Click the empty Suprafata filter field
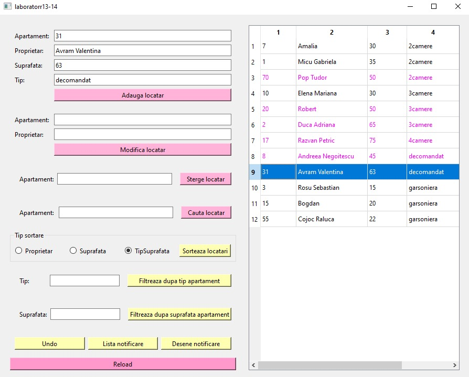 pyautogui.click(x=84, y=314)
